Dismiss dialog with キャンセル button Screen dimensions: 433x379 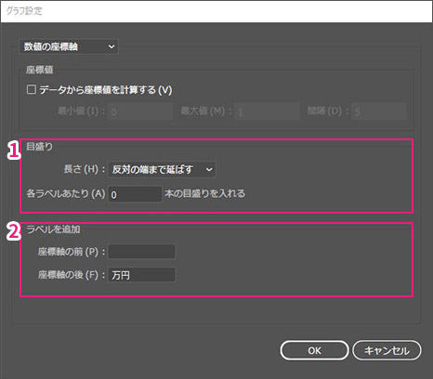click(387, 350)
